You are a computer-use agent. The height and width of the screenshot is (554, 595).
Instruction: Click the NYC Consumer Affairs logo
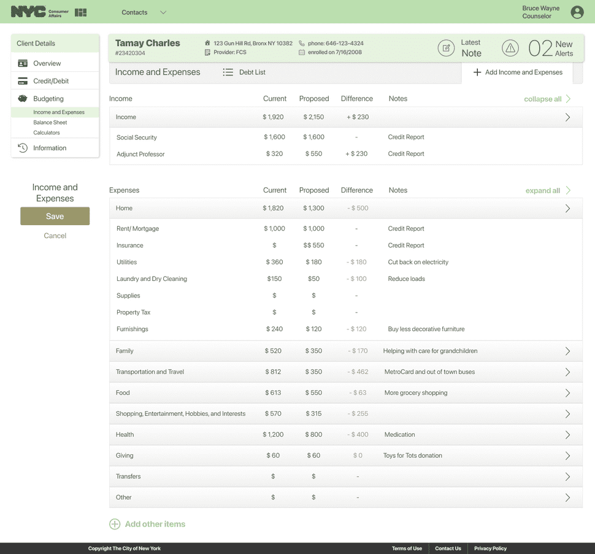click(x=39, y=12)
